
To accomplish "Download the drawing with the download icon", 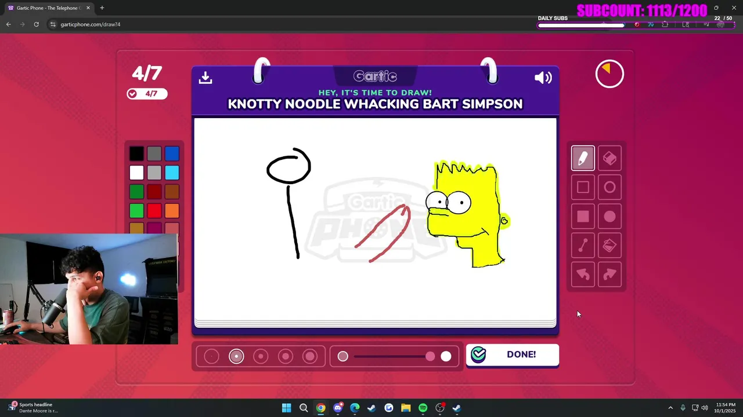I will pyautogui.click(x=205, y=78).
